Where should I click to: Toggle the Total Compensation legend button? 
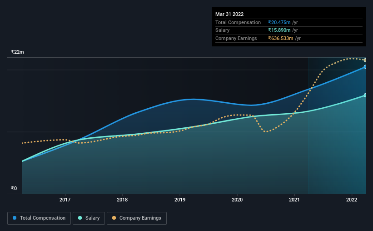(39, 218)
